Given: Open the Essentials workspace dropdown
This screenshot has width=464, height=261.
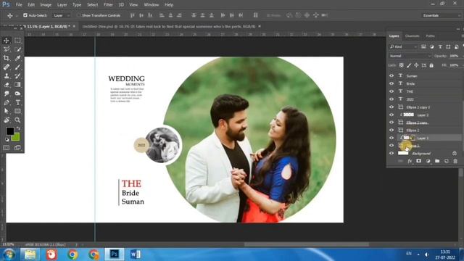Looking at the screenshot, I should coord(441,15).
